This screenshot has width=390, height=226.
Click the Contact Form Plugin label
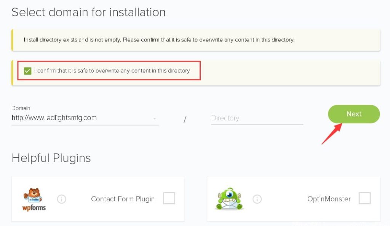pyautogui.click(x=123, y=199)
